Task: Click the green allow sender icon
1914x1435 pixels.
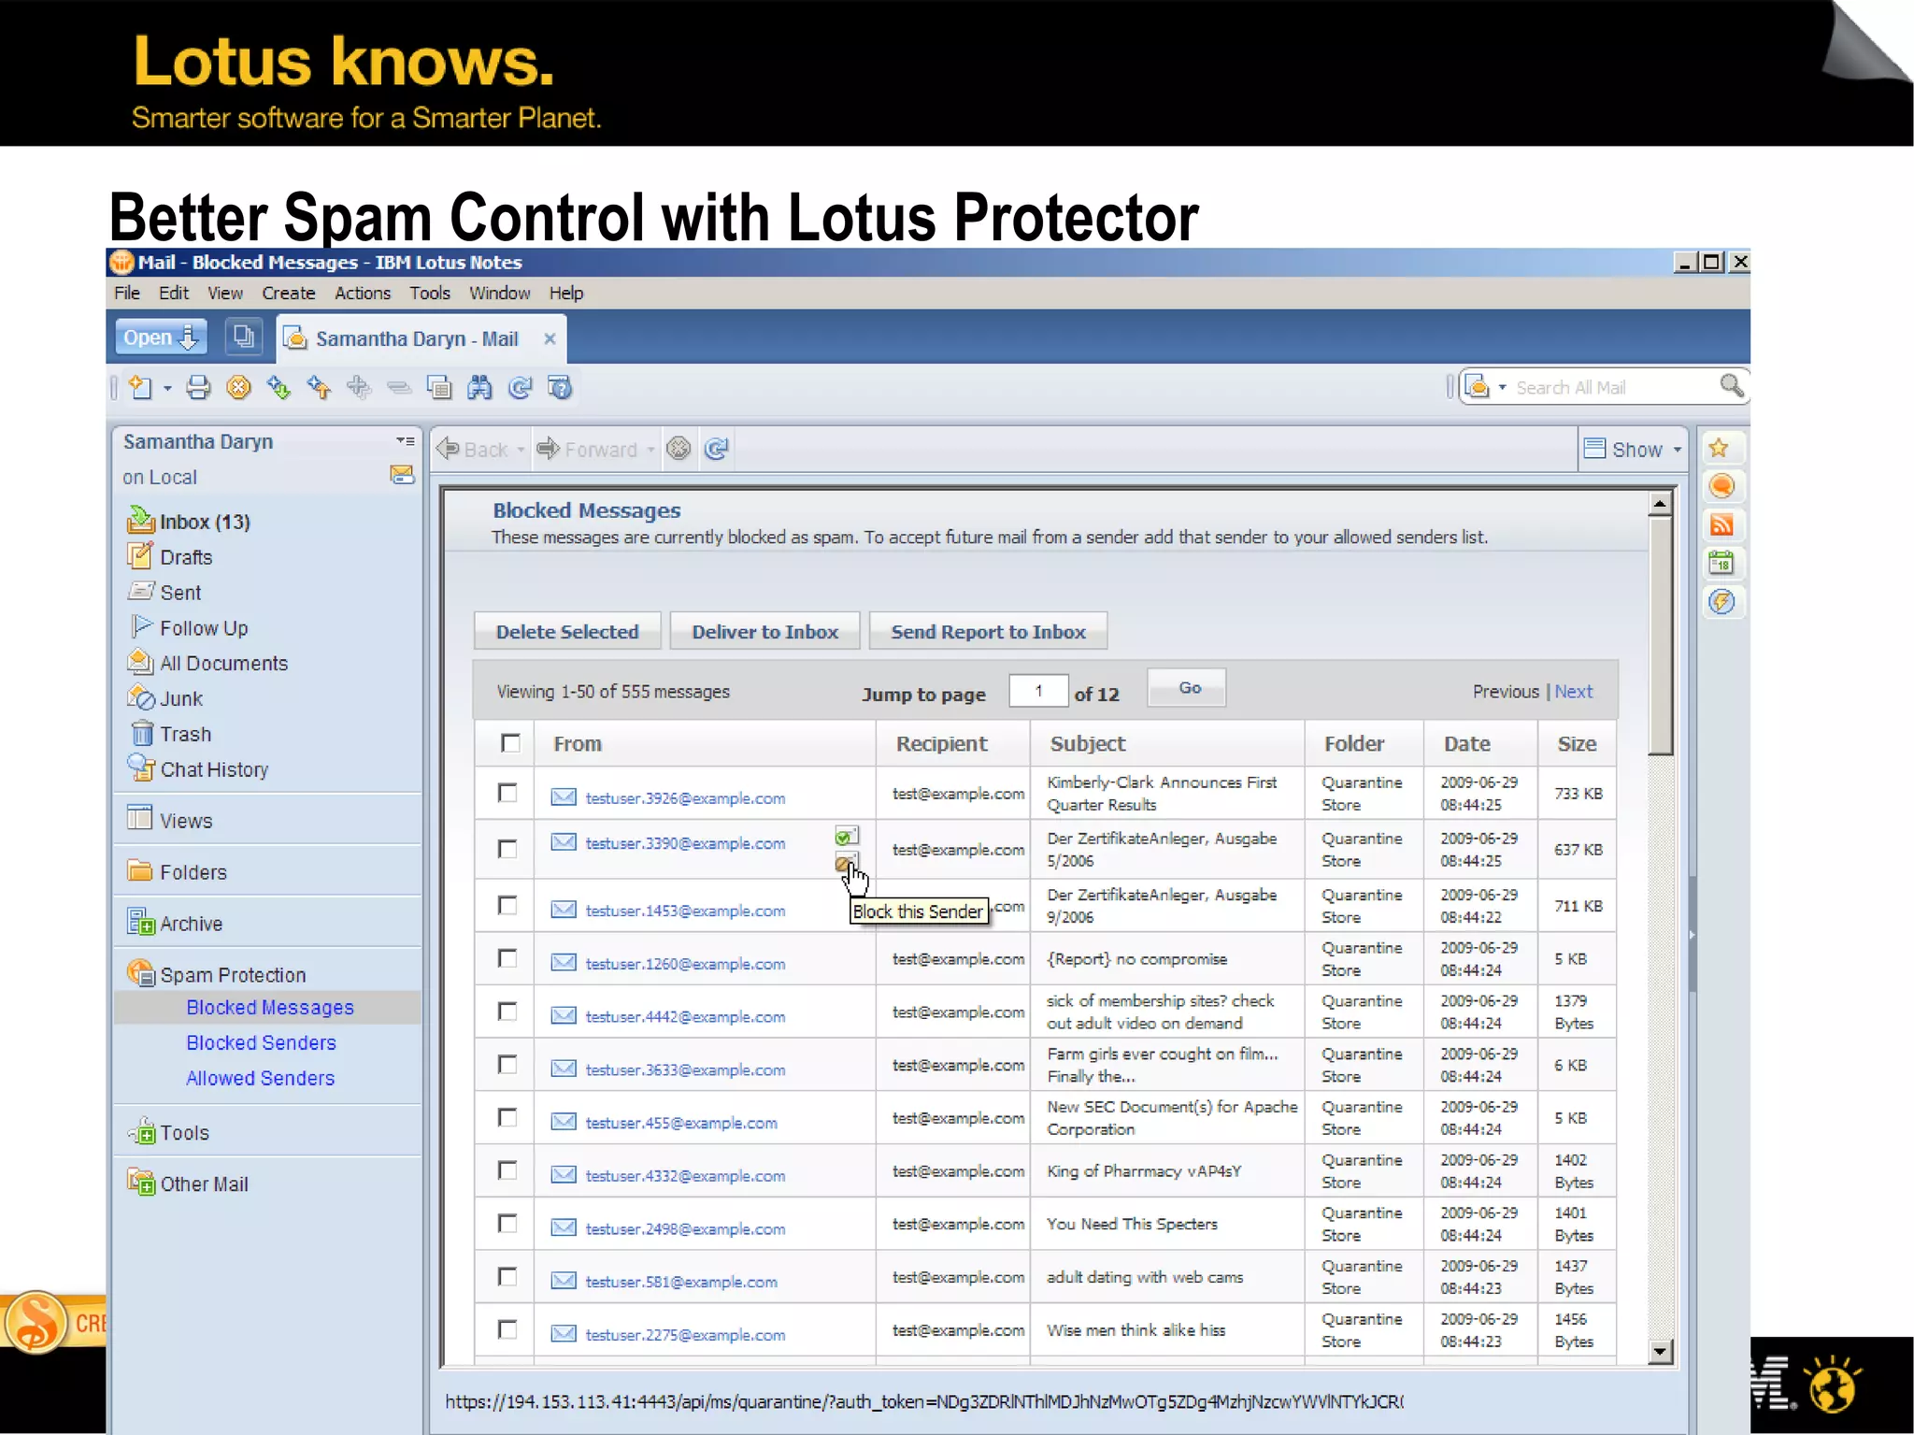Action: pos(846,835)
